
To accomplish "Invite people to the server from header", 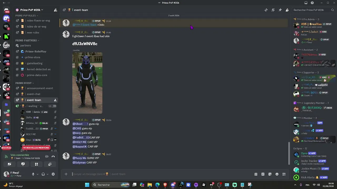I will pos(55,10).
